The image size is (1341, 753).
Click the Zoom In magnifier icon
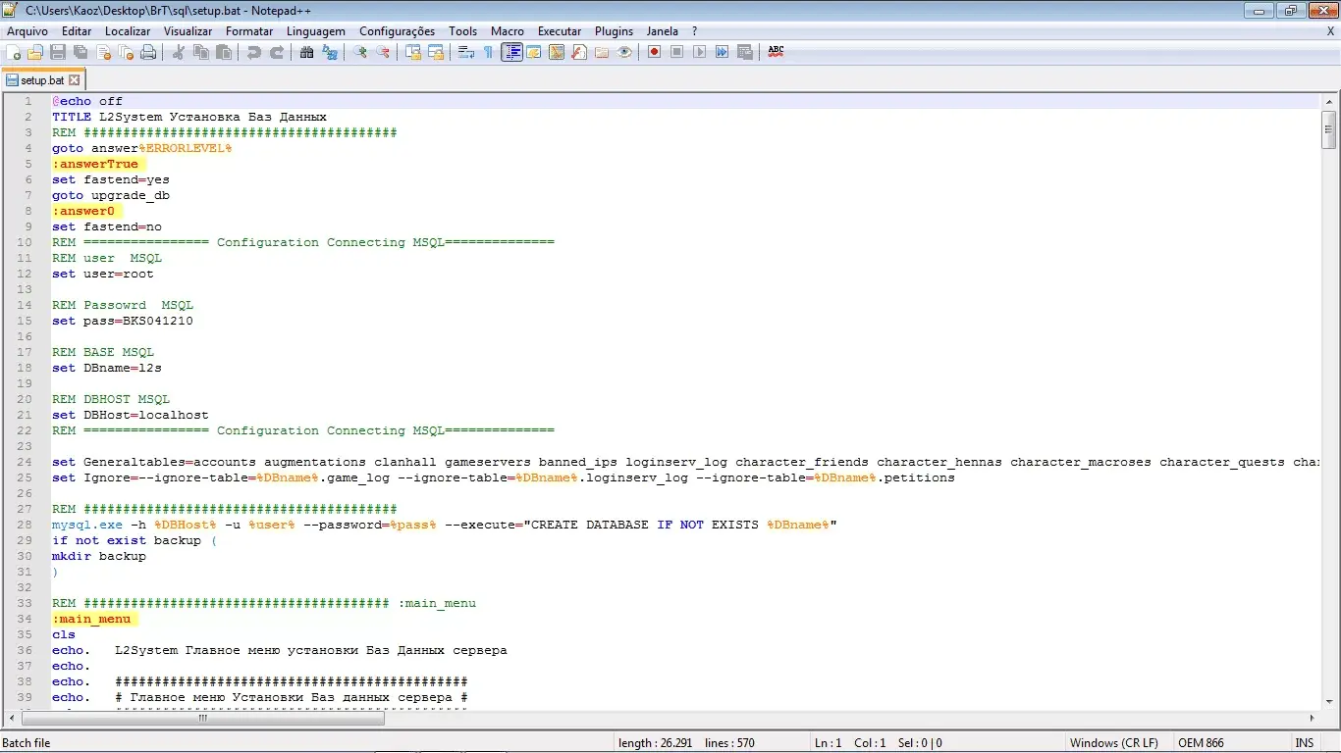coord(360,52)
